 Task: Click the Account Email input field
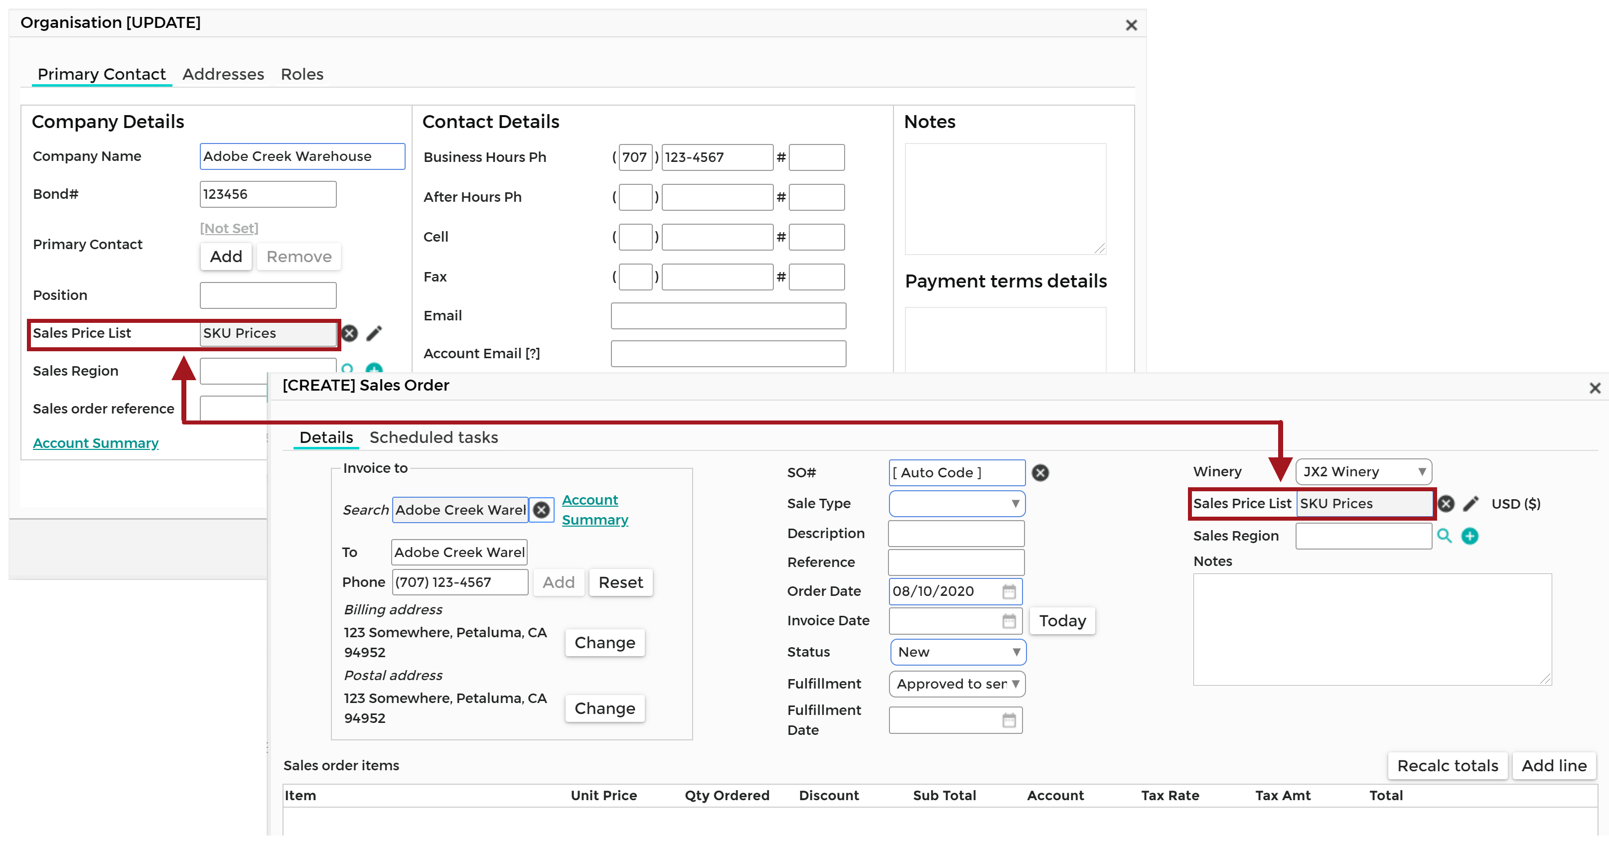pos(729,354)
